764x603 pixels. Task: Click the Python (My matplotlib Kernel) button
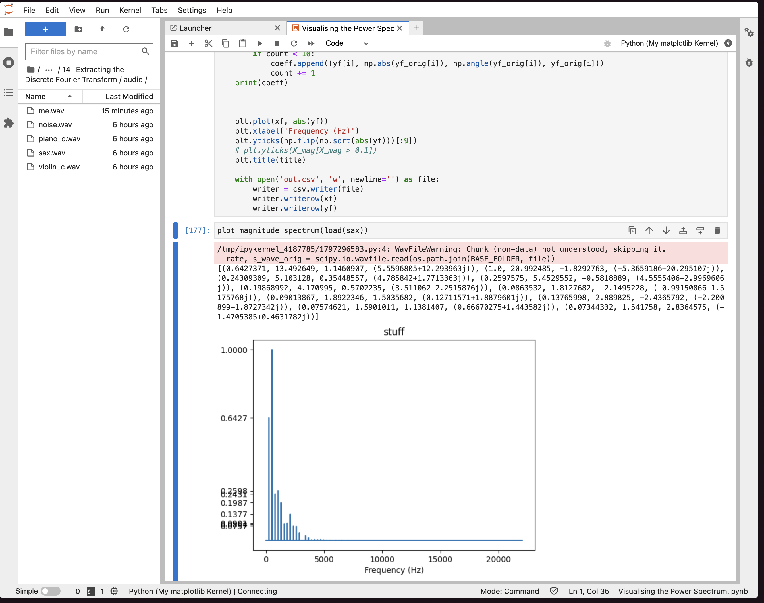click(x=669, y=43)
